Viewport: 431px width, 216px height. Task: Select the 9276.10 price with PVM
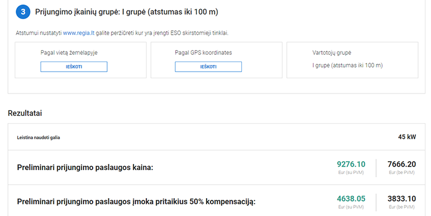[351, 164]
